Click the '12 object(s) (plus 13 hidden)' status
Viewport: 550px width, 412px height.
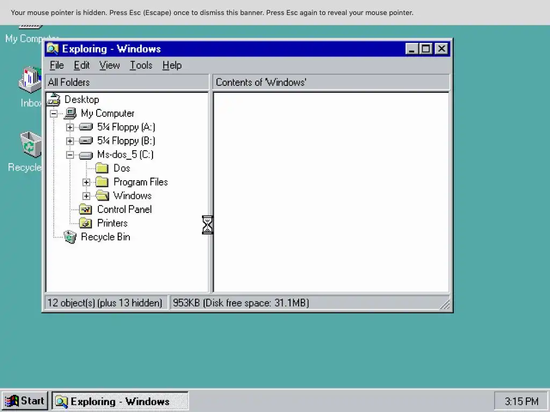(106, 303)
